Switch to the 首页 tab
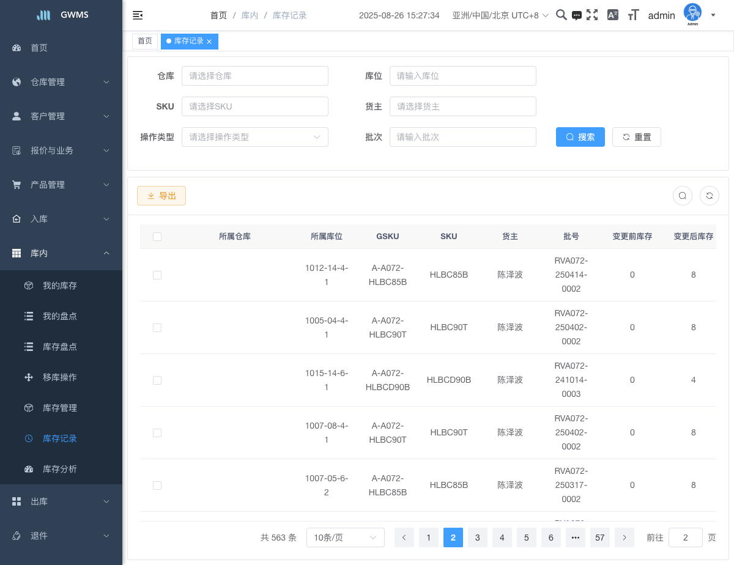Screen dimensions: 734x565 [x=145, y=41]
